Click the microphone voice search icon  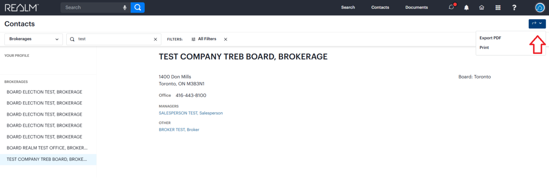pos(125,7)
